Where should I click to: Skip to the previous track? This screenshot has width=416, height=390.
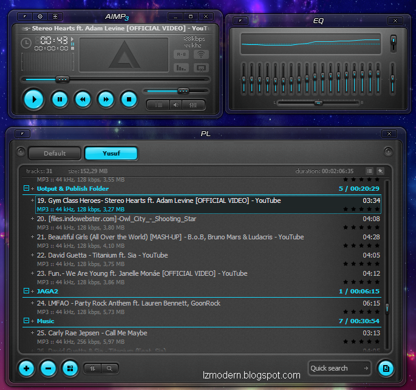83,100
